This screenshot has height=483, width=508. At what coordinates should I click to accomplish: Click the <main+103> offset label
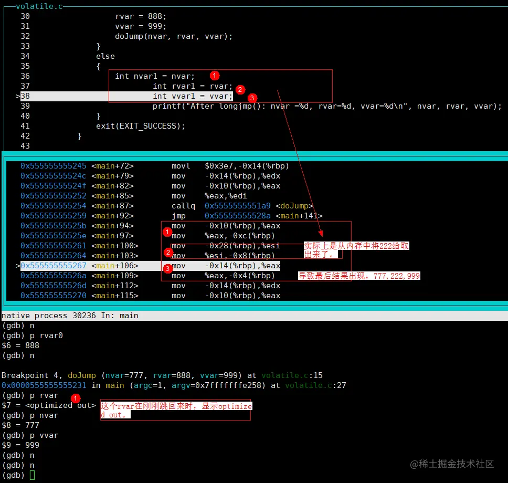115,256
